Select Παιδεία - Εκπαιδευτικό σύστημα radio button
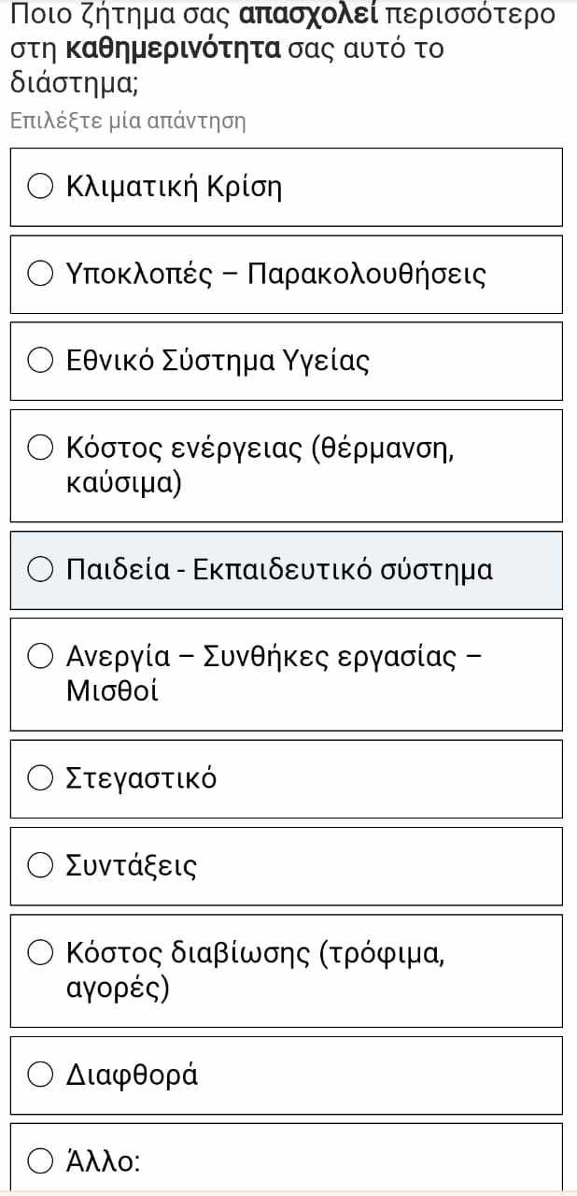Viewport: 577px width, 1196px height. [x=40, y=570]
